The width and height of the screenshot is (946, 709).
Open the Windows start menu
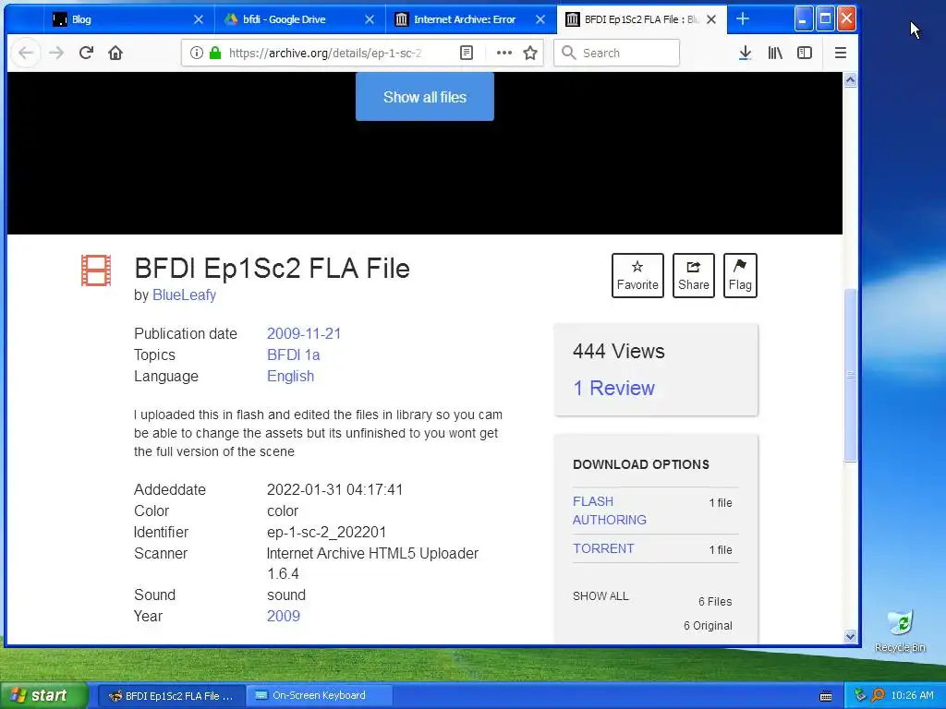click(43, 695)
